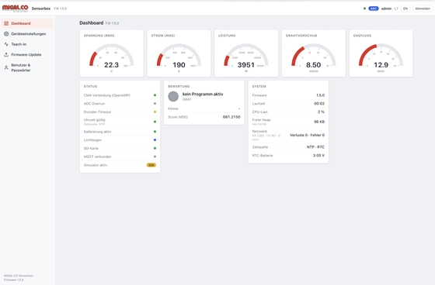435x285 pixels.
Task: Click SD-Karte green status dot
Action: click(155, 149)
